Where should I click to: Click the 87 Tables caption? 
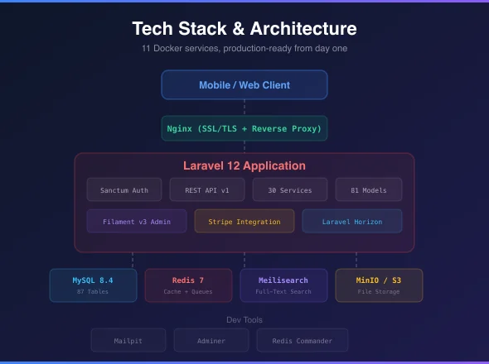point(93,291)
